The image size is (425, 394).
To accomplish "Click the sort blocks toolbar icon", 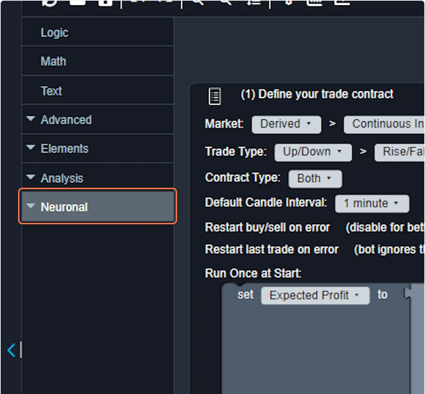I will pos(254,3).
